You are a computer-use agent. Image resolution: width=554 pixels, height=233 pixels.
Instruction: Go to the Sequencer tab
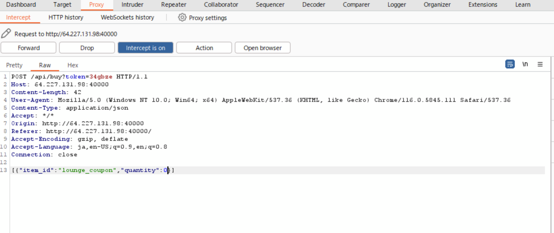click(270, 5)
